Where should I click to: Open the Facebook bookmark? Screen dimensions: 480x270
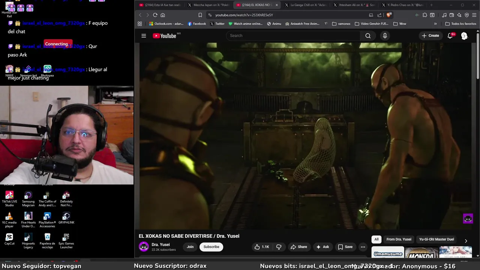tap(196, 24)
